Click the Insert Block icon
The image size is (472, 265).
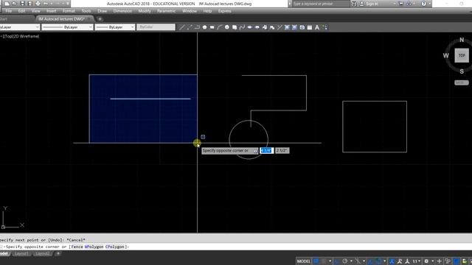coord(265,27)
